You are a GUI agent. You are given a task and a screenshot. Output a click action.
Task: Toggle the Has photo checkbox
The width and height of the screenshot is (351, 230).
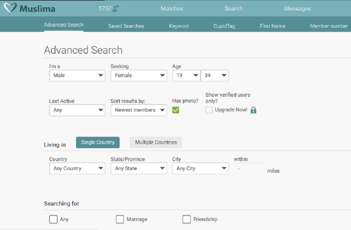point(175,110)
